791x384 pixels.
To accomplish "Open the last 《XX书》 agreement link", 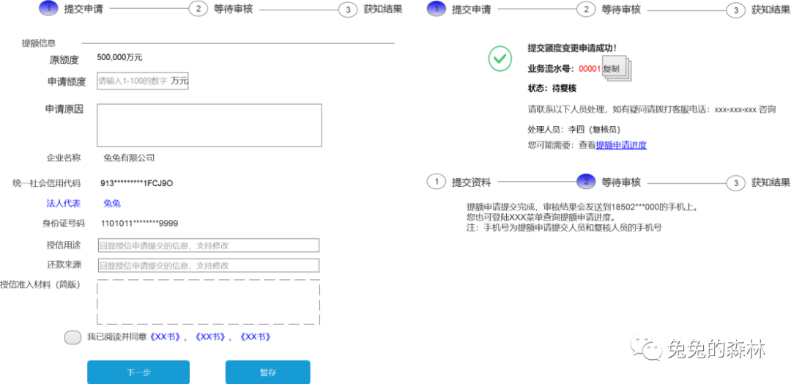I will pyautogui.click(x=255, y=336).
